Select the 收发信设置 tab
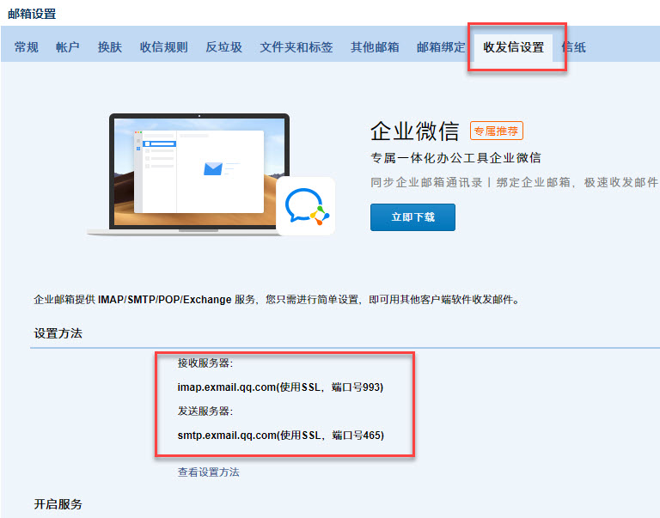Viewport: 660px width, 518px height. 514,47
